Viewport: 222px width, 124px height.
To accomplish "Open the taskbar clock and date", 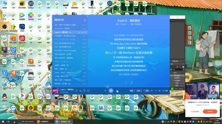I will (x=217, y=122).
